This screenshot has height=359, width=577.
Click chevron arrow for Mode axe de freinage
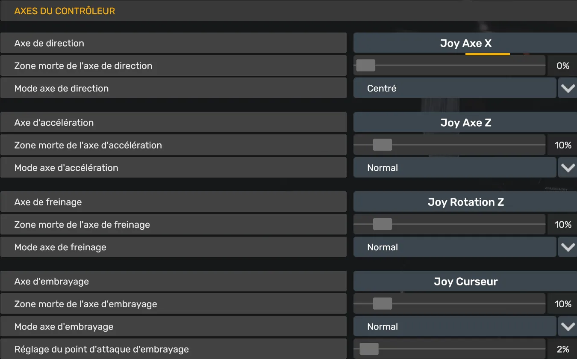click(x=568, y=247)
